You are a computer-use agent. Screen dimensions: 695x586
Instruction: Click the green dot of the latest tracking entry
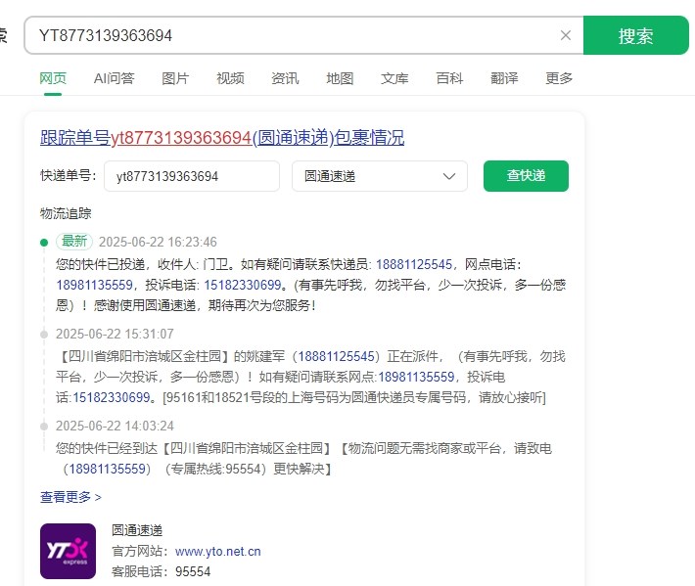[x=44, y=243]
